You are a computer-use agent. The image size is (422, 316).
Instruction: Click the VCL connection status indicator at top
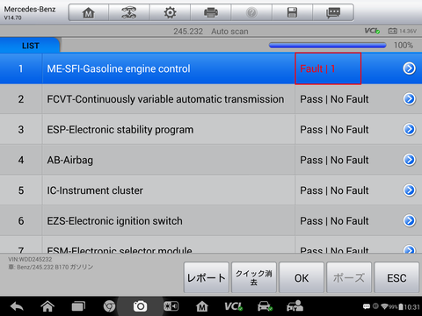point(372,31)
